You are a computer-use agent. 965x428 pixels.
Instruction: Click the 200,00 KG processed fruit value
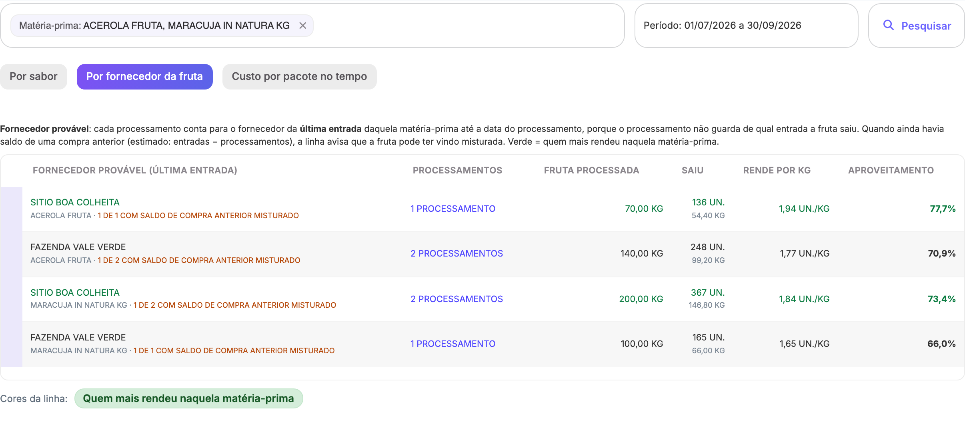point(641,299)
